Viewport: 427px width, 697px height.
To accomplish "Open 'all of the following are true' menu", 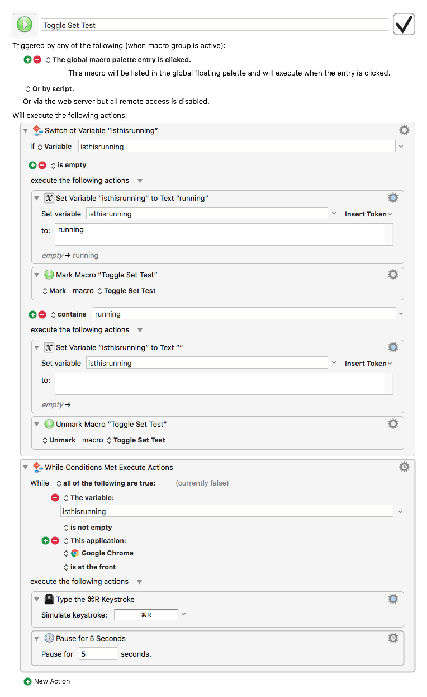I will 106,483.
